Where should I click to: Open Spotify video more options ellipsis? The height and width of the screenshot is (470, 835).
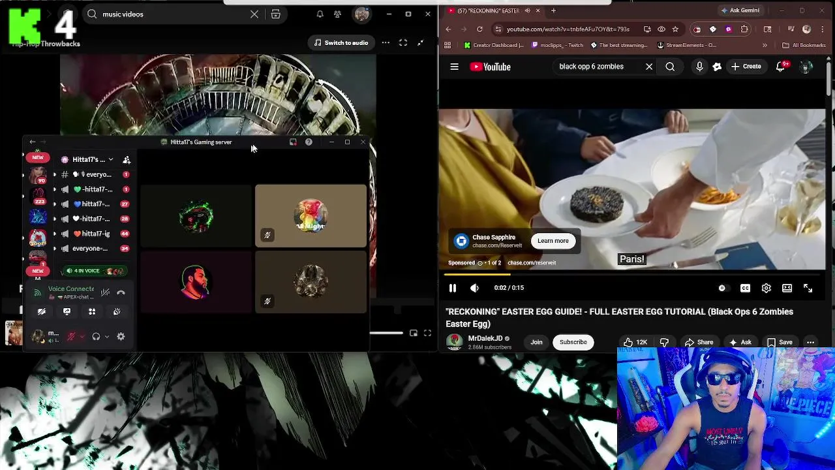tap(386, 43)
